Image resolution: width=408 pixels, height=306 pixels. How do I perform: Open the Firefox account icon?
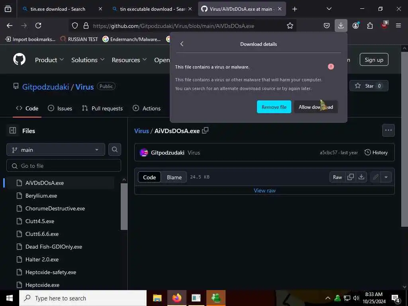click(x=355, y=25)
